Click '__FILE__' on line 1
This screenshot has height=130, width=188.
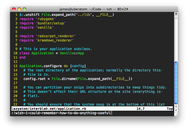[104, 15]
